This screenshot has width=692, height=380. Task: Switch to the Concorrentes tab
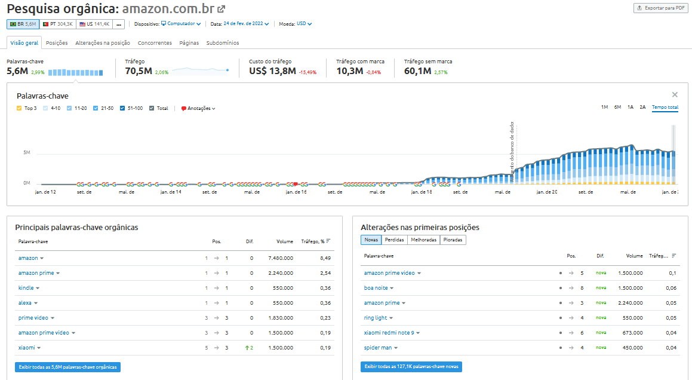[x=155, y=43]
